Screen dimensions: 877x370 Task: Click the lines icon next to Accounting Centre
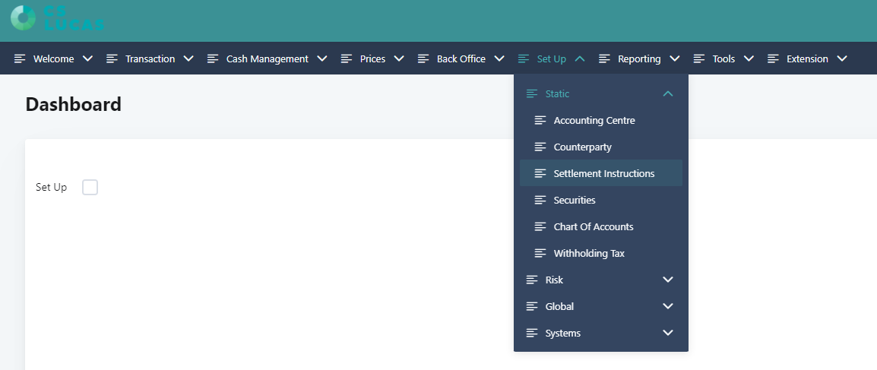pyautogui.click(x=540, y=120)
